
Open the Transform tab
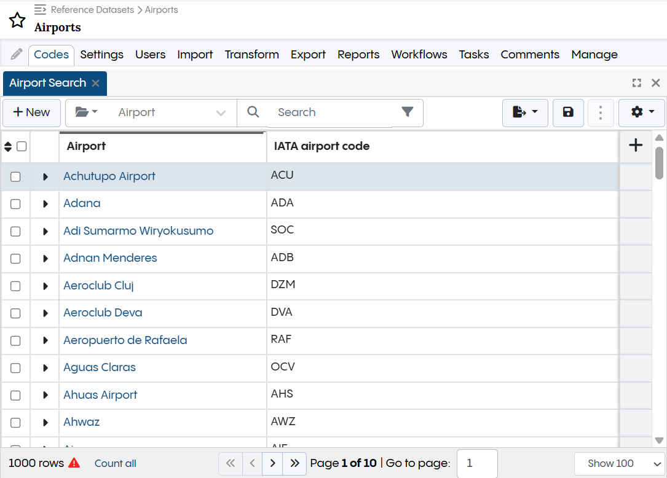251,54
